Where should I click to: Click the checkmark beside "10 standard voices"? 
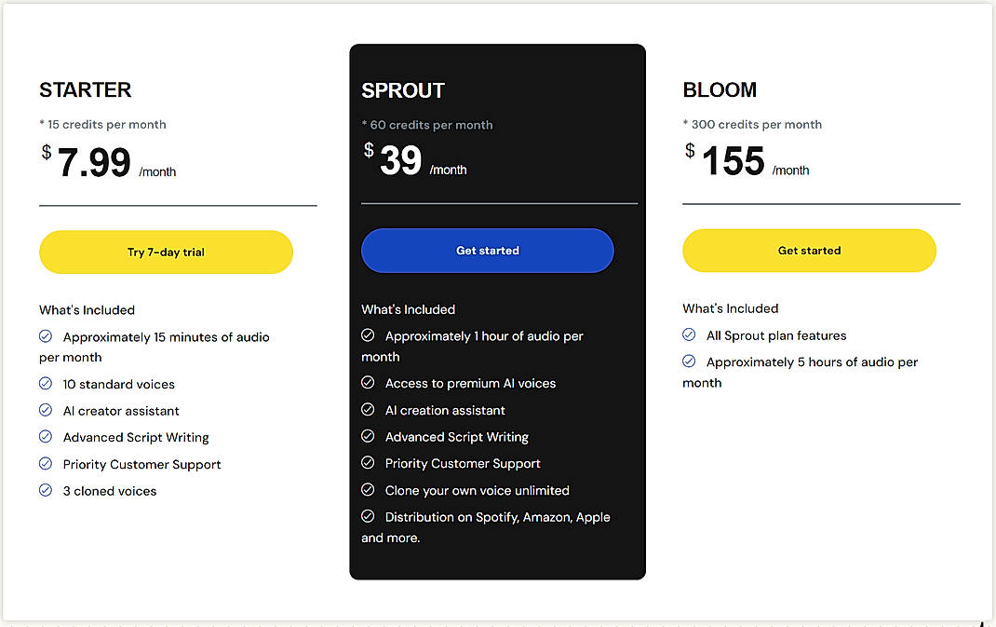pos(45,384)
